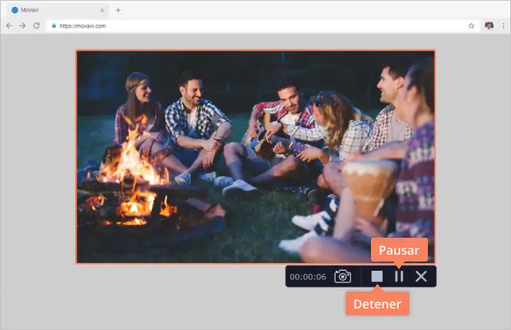This screenshot has width=511, height=330.
Task: Click the green padlock security icon
Action: pyautogui.click(x=54, y=25)
